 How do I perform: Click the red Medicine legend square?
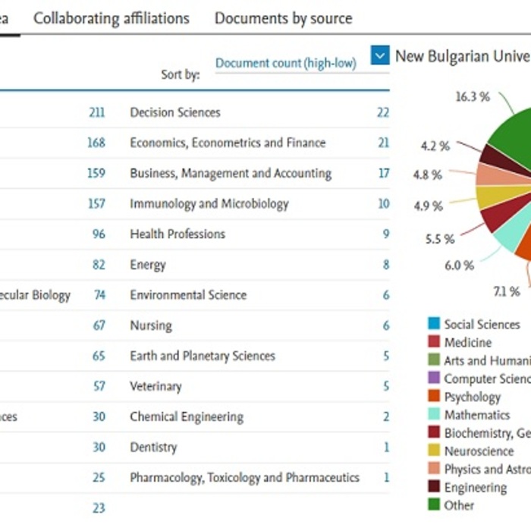point(434,342)
